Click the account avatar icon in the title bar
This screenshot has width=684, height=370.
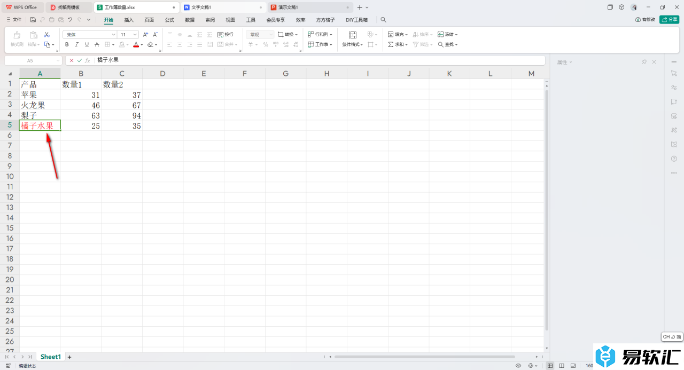634,7
